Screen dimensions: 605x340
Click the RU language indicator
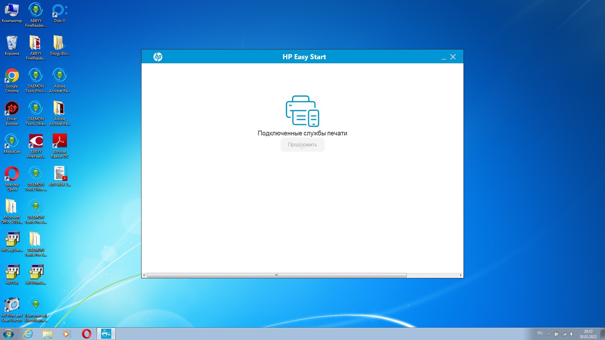[x=540, y=333]
